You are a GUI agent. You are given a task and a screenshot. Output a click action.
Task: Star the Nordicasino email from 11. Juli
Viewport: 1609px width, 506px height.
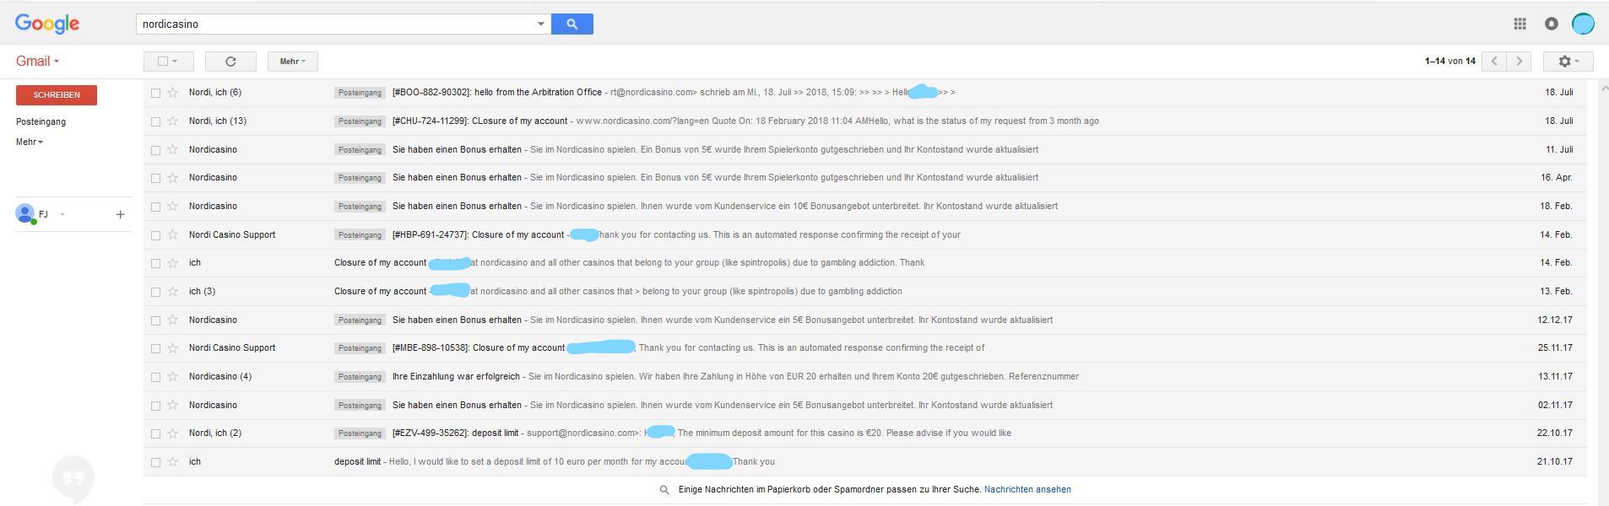(x=172, y=149)
